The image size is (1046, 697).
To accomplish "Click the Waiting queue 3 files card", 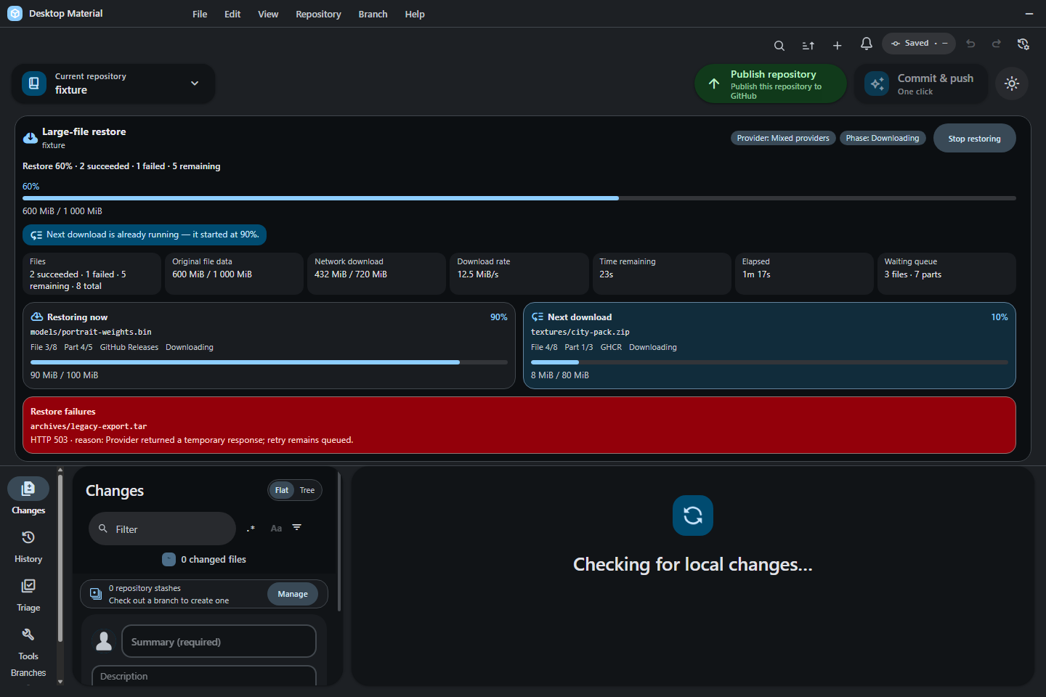I will tap(946, 274).
